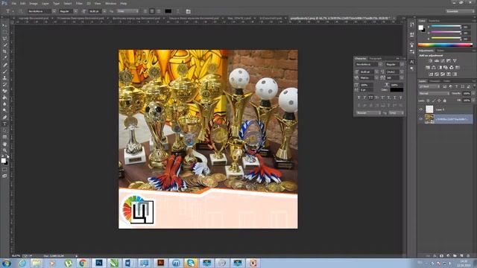Click Quick Mask mode icon in toolbox

click(4, 170)
